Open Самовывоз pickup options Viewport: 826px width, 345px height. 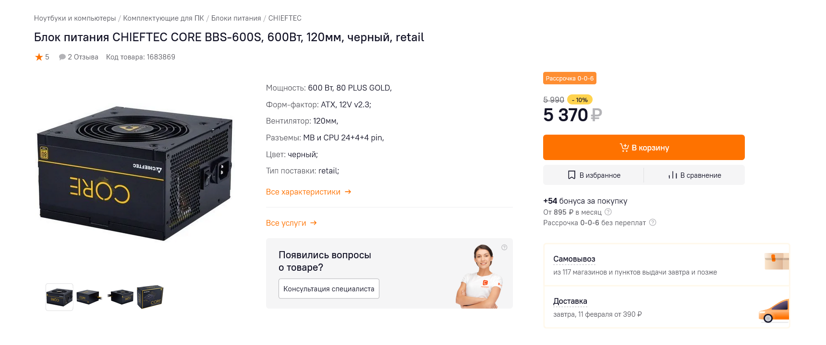(574, 259)
